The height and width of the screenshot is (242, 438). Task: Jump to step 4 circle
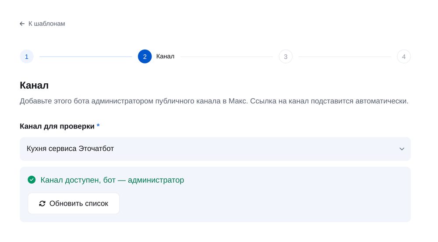coord(404,57)
